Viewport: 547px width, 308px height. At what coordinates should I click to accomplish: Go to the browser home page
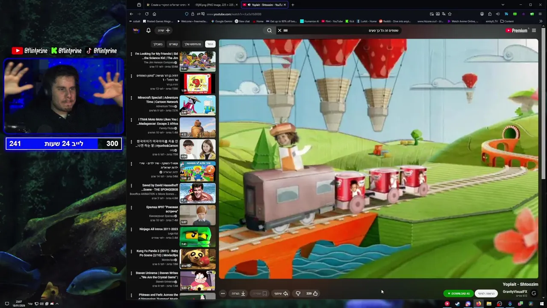point(154,14)
